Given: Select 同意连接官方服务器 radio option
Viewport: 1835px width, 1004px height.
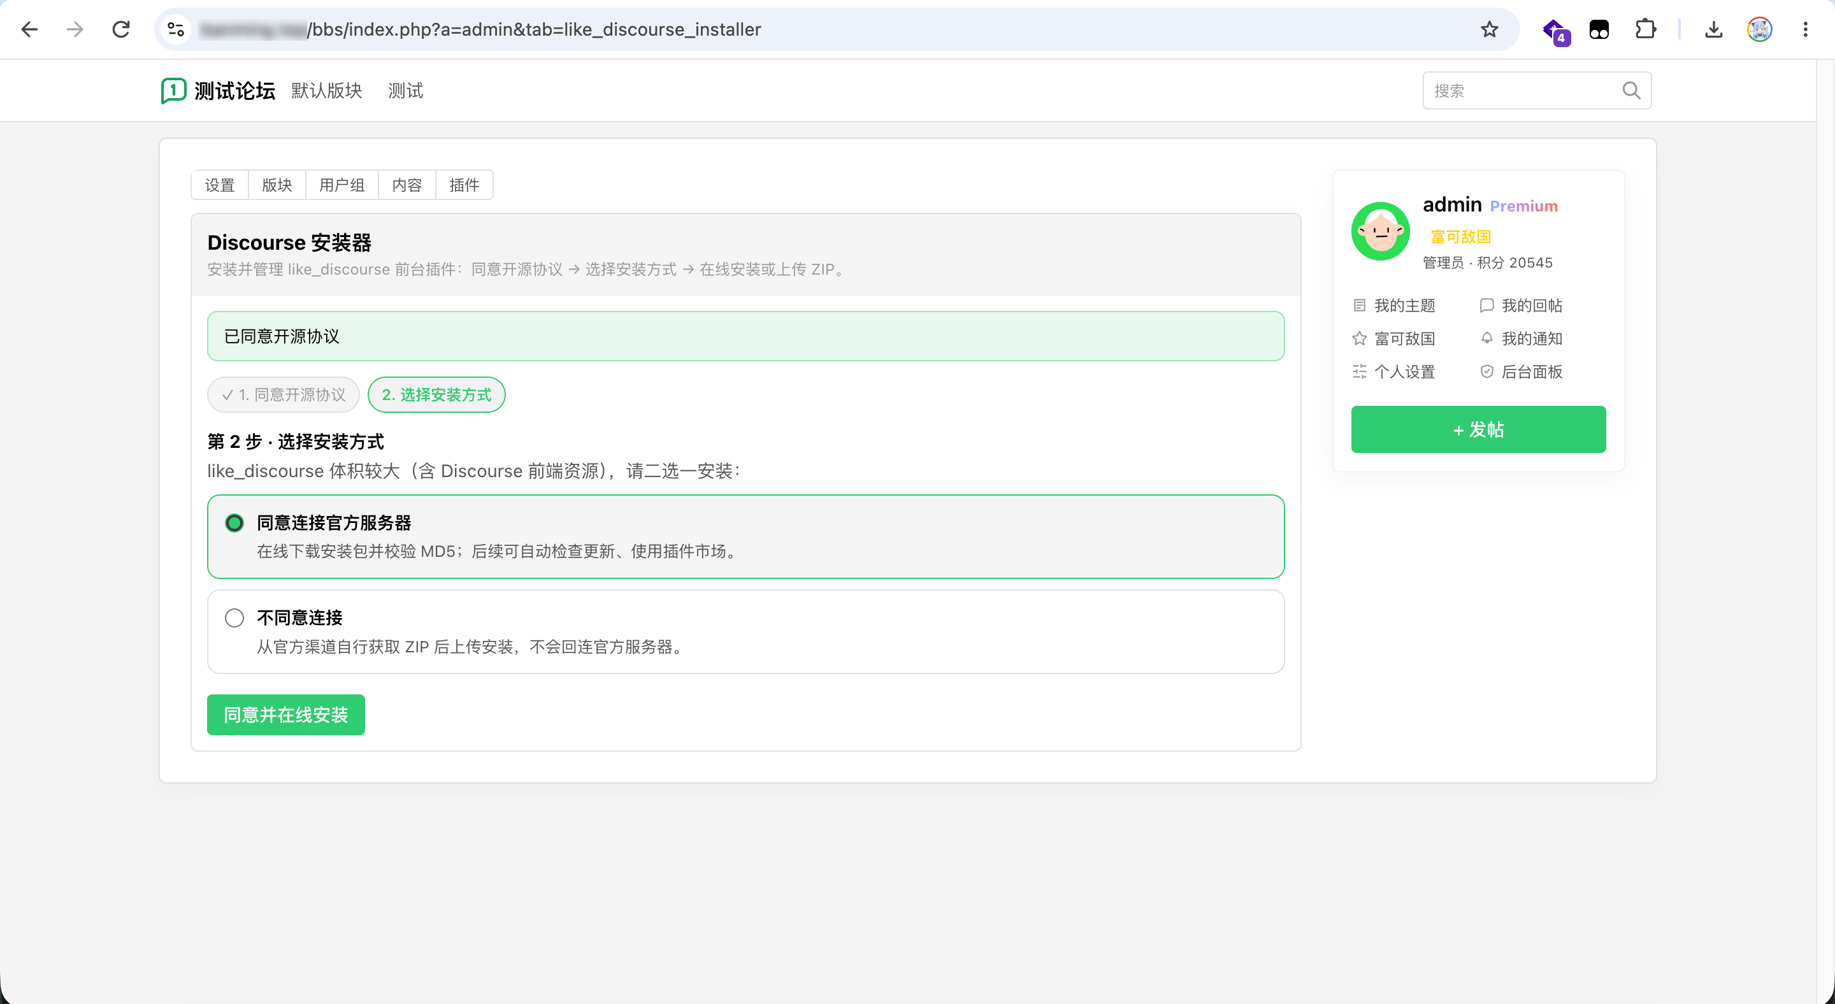Looking at the screenshot, I should 234,524.
